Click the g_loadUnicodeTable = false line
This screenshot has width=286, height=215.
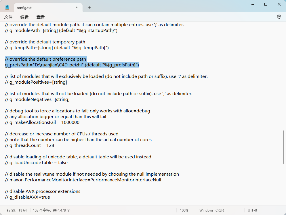36,163
